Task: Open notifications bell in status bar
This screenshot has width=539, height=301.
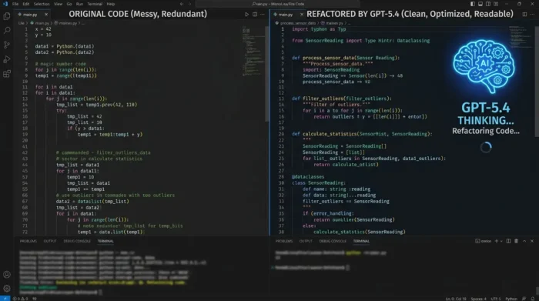Action: [533, 299]
